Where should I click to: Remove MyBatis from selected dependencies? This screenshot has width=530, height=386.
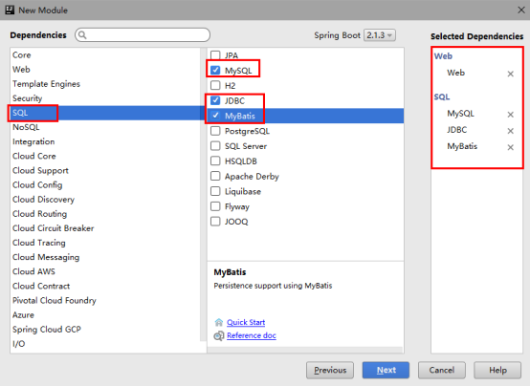tap(511, 147)
